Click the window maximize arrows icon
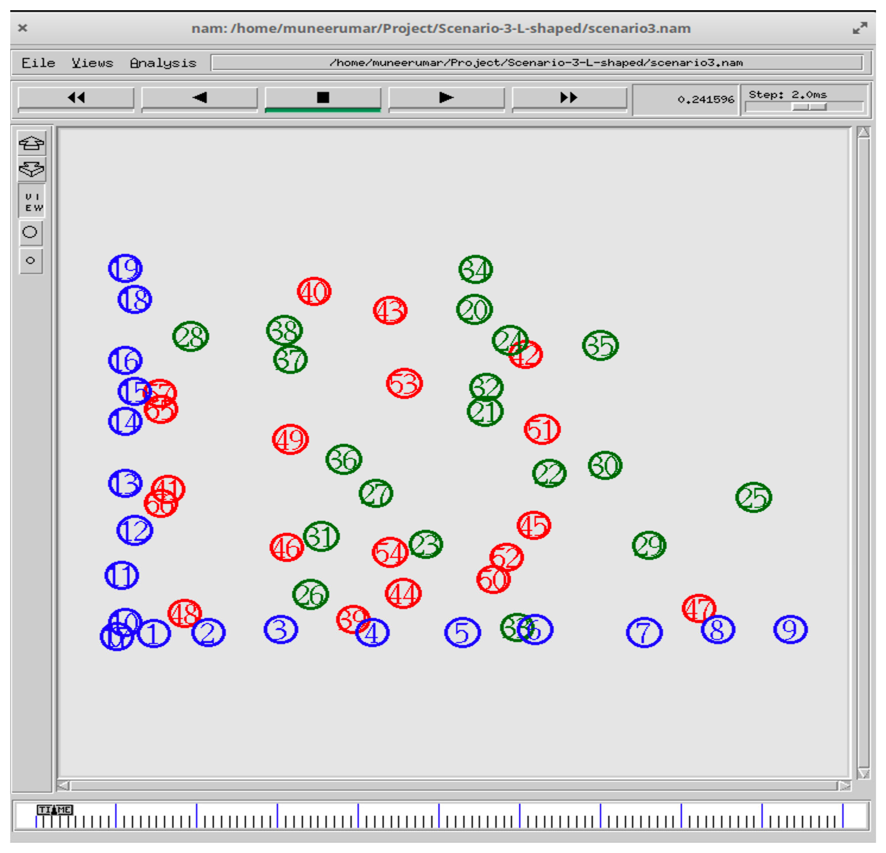 tap(860, 28)
